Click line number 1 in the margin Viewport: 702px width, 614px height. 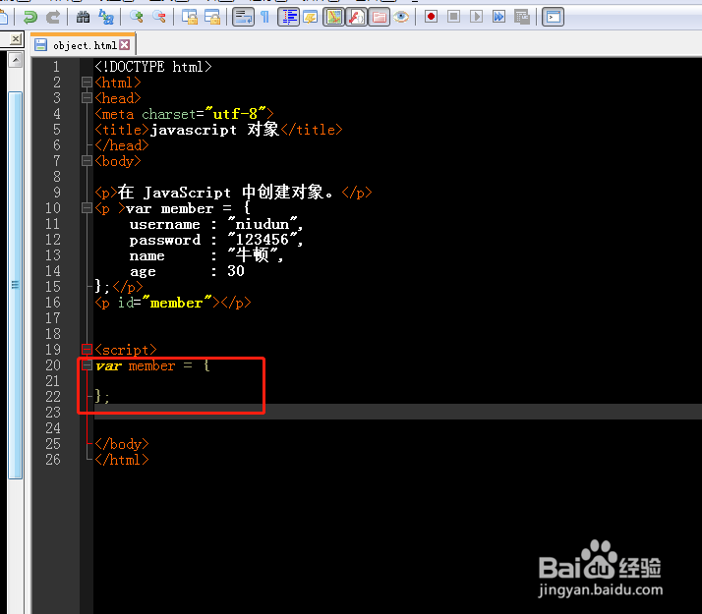(56, 67)
